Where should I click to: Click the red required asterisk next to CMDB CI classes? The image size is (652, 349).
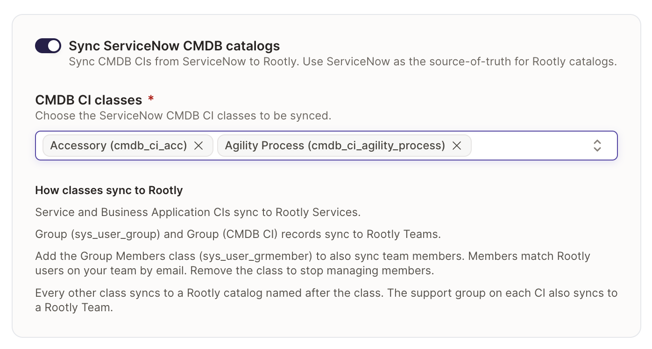click(151, 98)
